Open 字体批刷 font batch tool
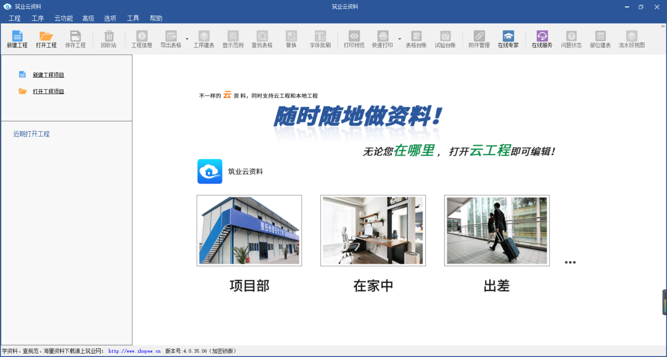The width and height of the screenshot is (667, 357). coord(320,39)
